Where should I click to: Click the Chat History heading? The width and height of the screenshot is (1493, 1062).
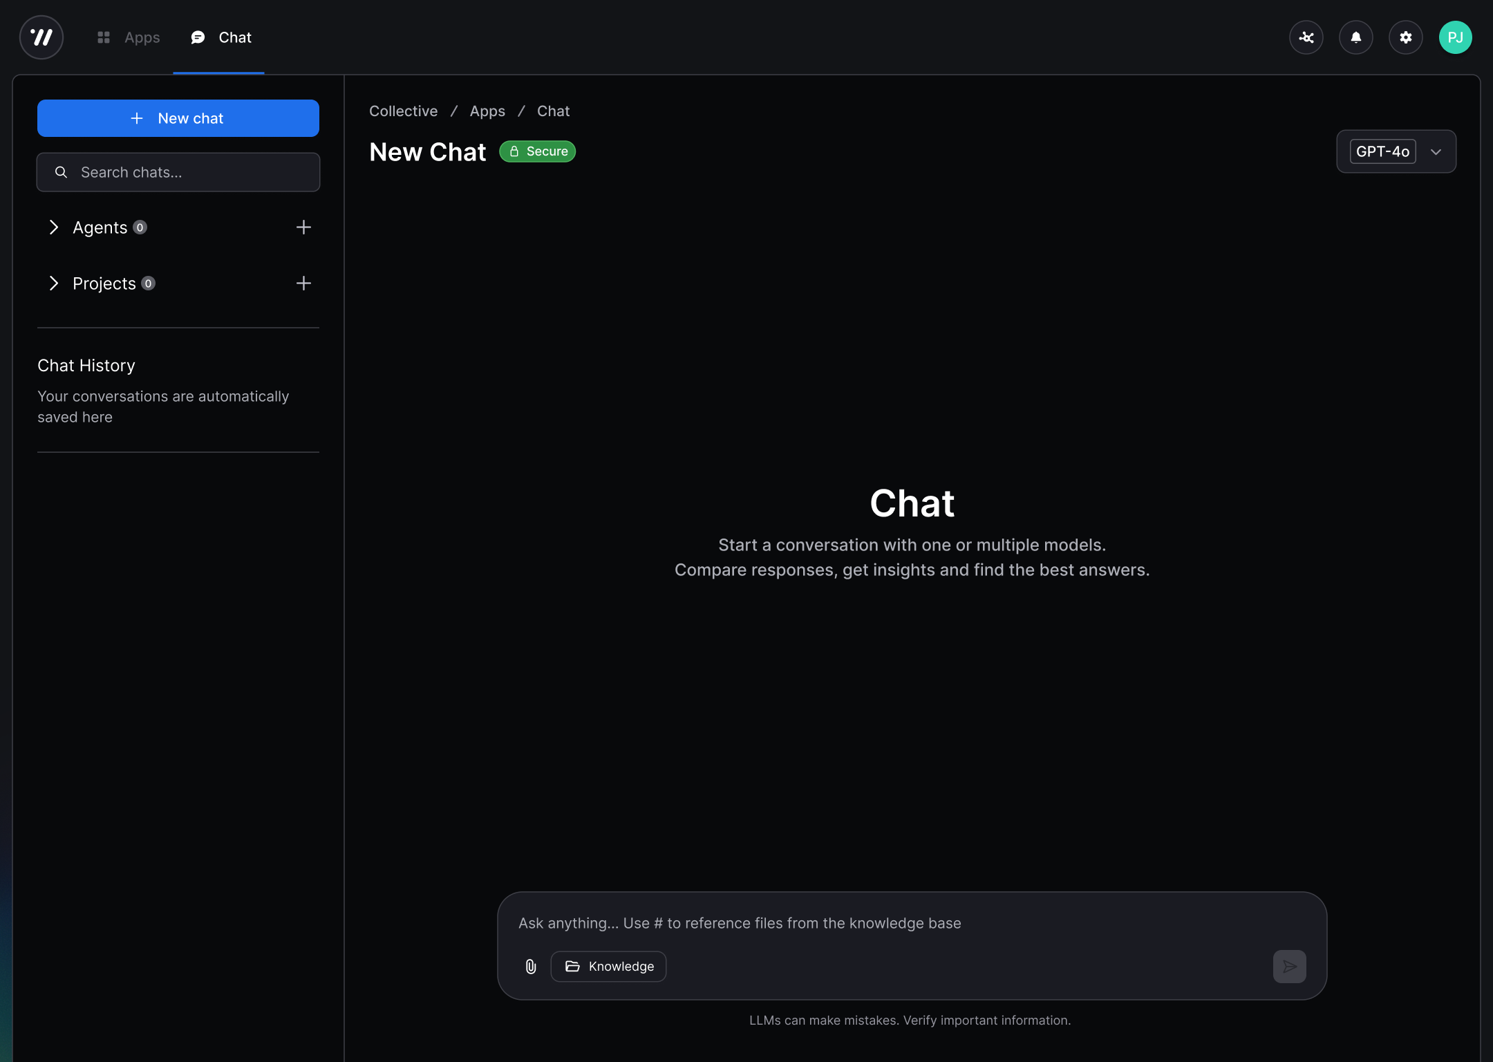(x=86, y=366)
